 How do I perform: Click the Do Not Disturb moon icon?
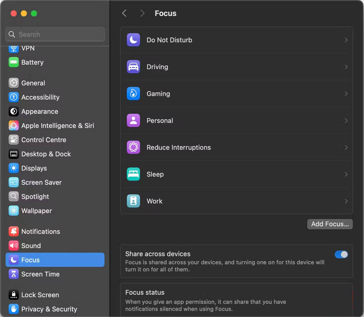click(133, 40)
